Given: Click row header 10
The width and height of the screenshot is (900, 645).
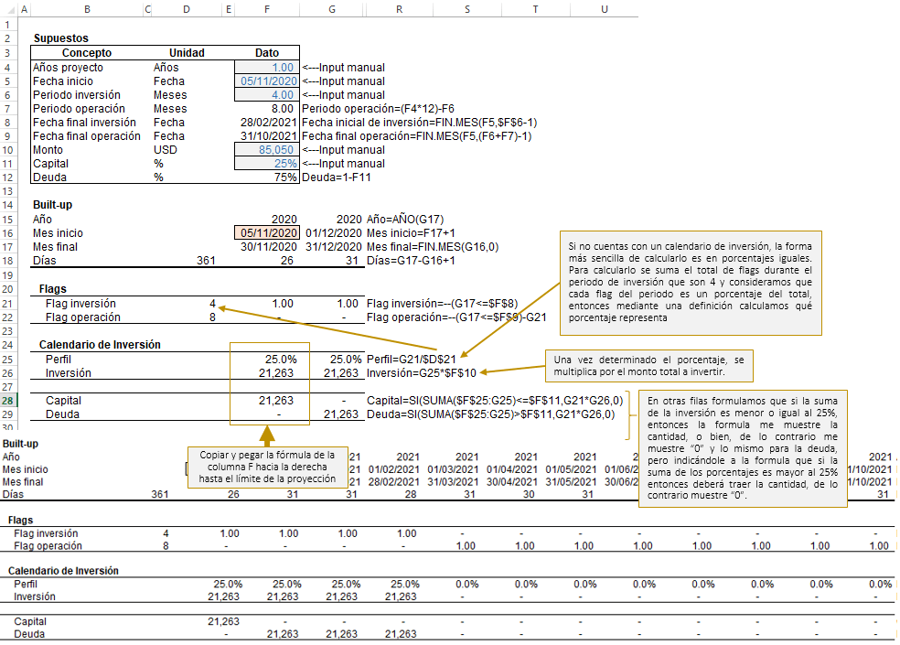Looking at the screenshot, I should (7, 149).
